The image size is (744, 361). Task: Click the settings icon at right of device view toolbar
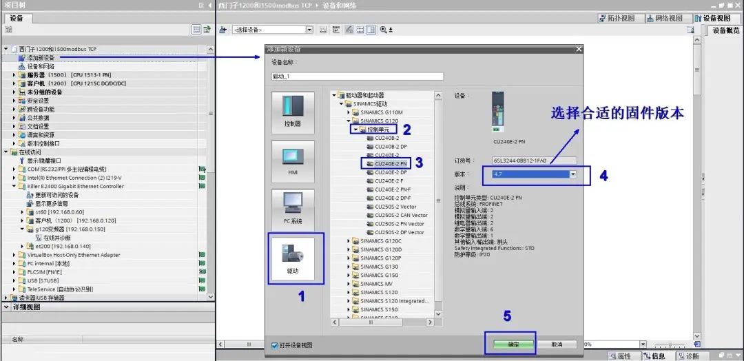pos(690,30)
